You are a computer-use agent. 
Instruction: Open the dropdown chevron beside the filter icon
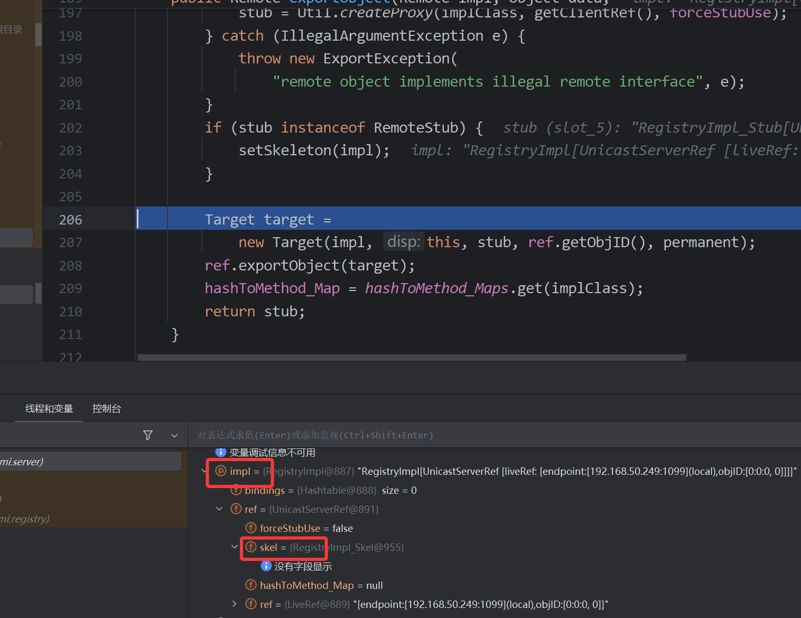[x=174, y=436]
